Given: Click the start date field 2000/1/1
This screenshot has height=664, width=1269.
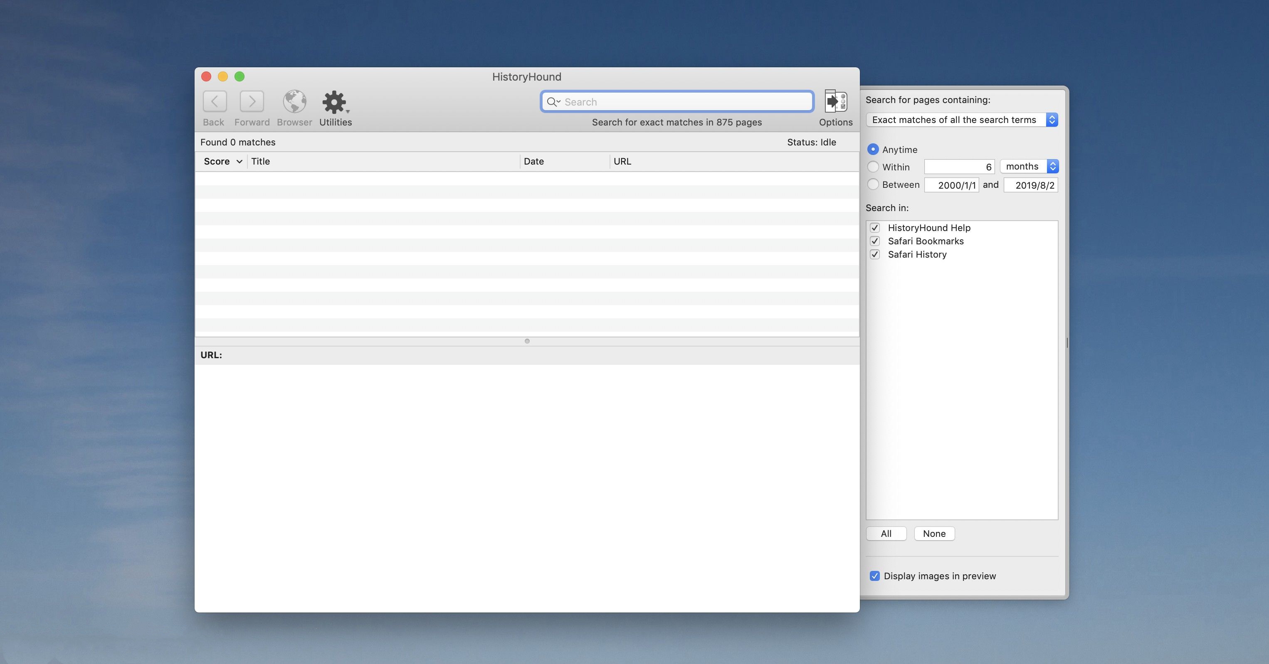Looking at the screenshot, I should pos(951,185).
